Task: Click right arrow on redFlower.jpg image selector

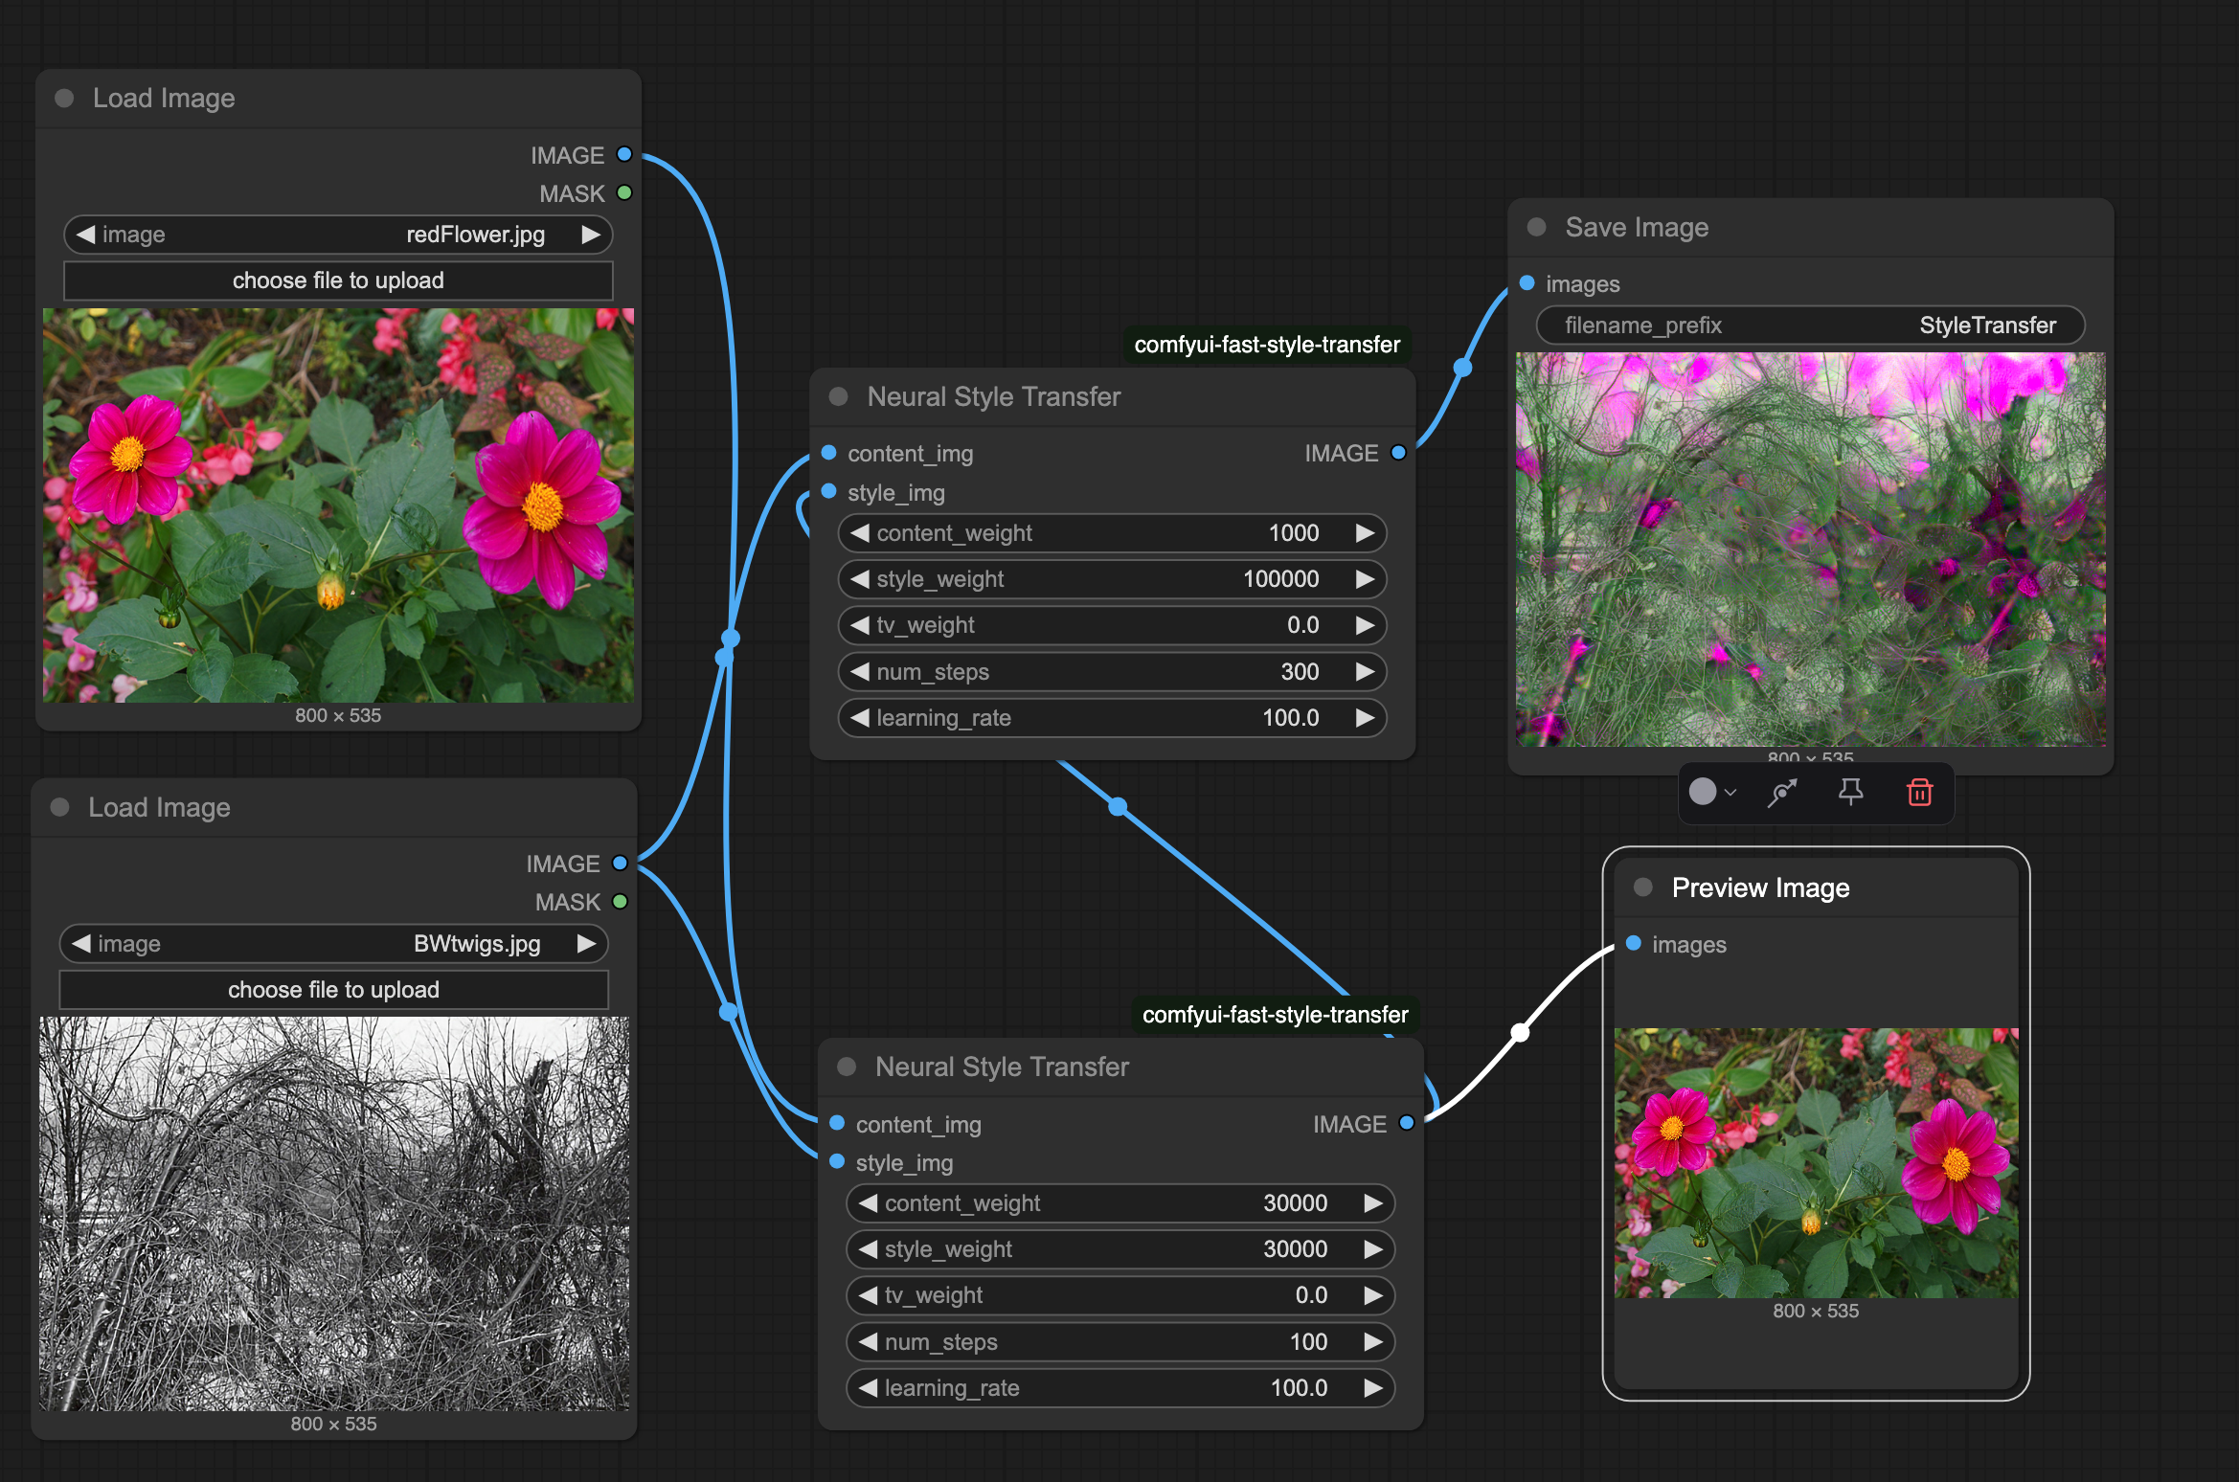Action: 591,235
